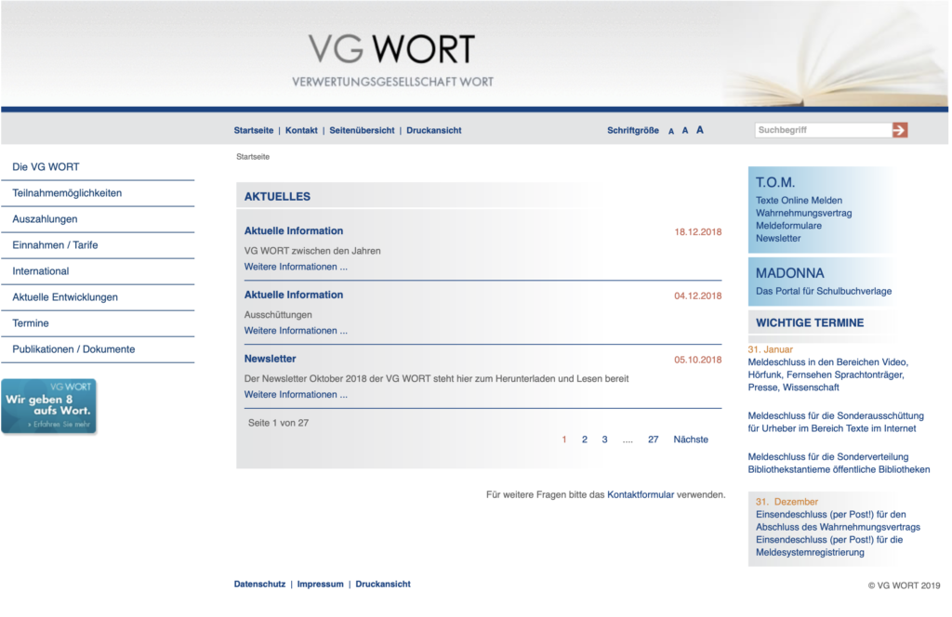Open Startseite in the top navigation
Viewport: 952px width, 617px height.
[254, 130]
